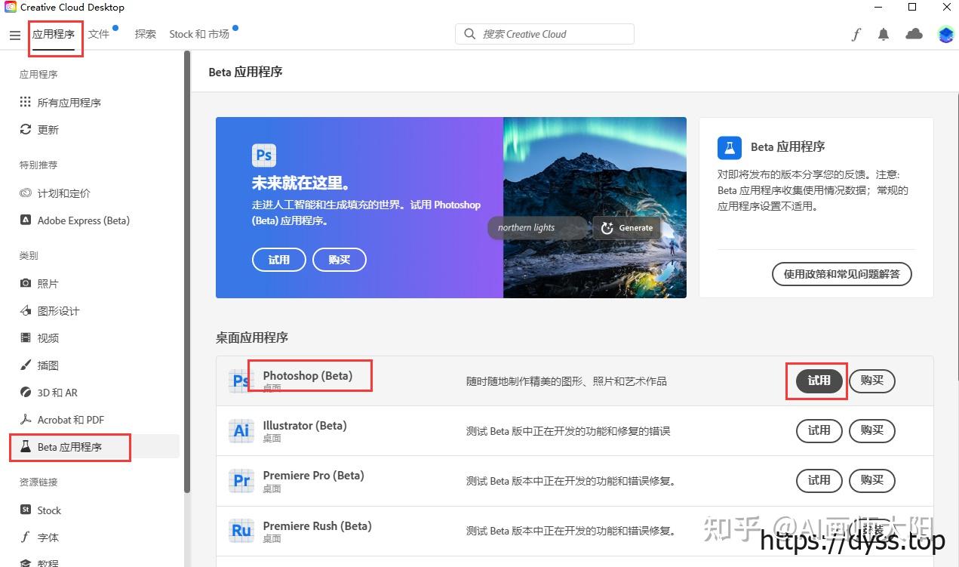Open Illustrator (Beta) via its Ai icon
Image resolution: width=959 pixels, height=567 pixels.
[241, 431]
